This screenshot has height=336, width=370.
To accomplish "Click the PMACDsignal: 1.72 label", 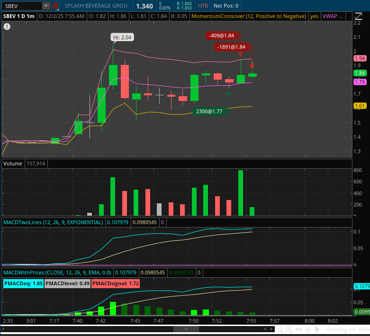I will coord(116,283).
